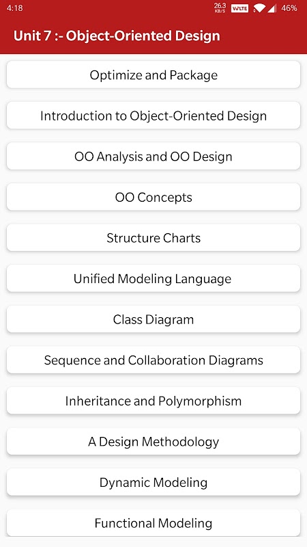307x547 pixels.
Task: Select OO Analysis and OO Design
Action: (153, 157)
